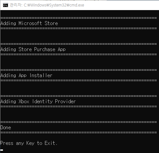Click the 'Done' status line
159x153 pixels.
6,128
